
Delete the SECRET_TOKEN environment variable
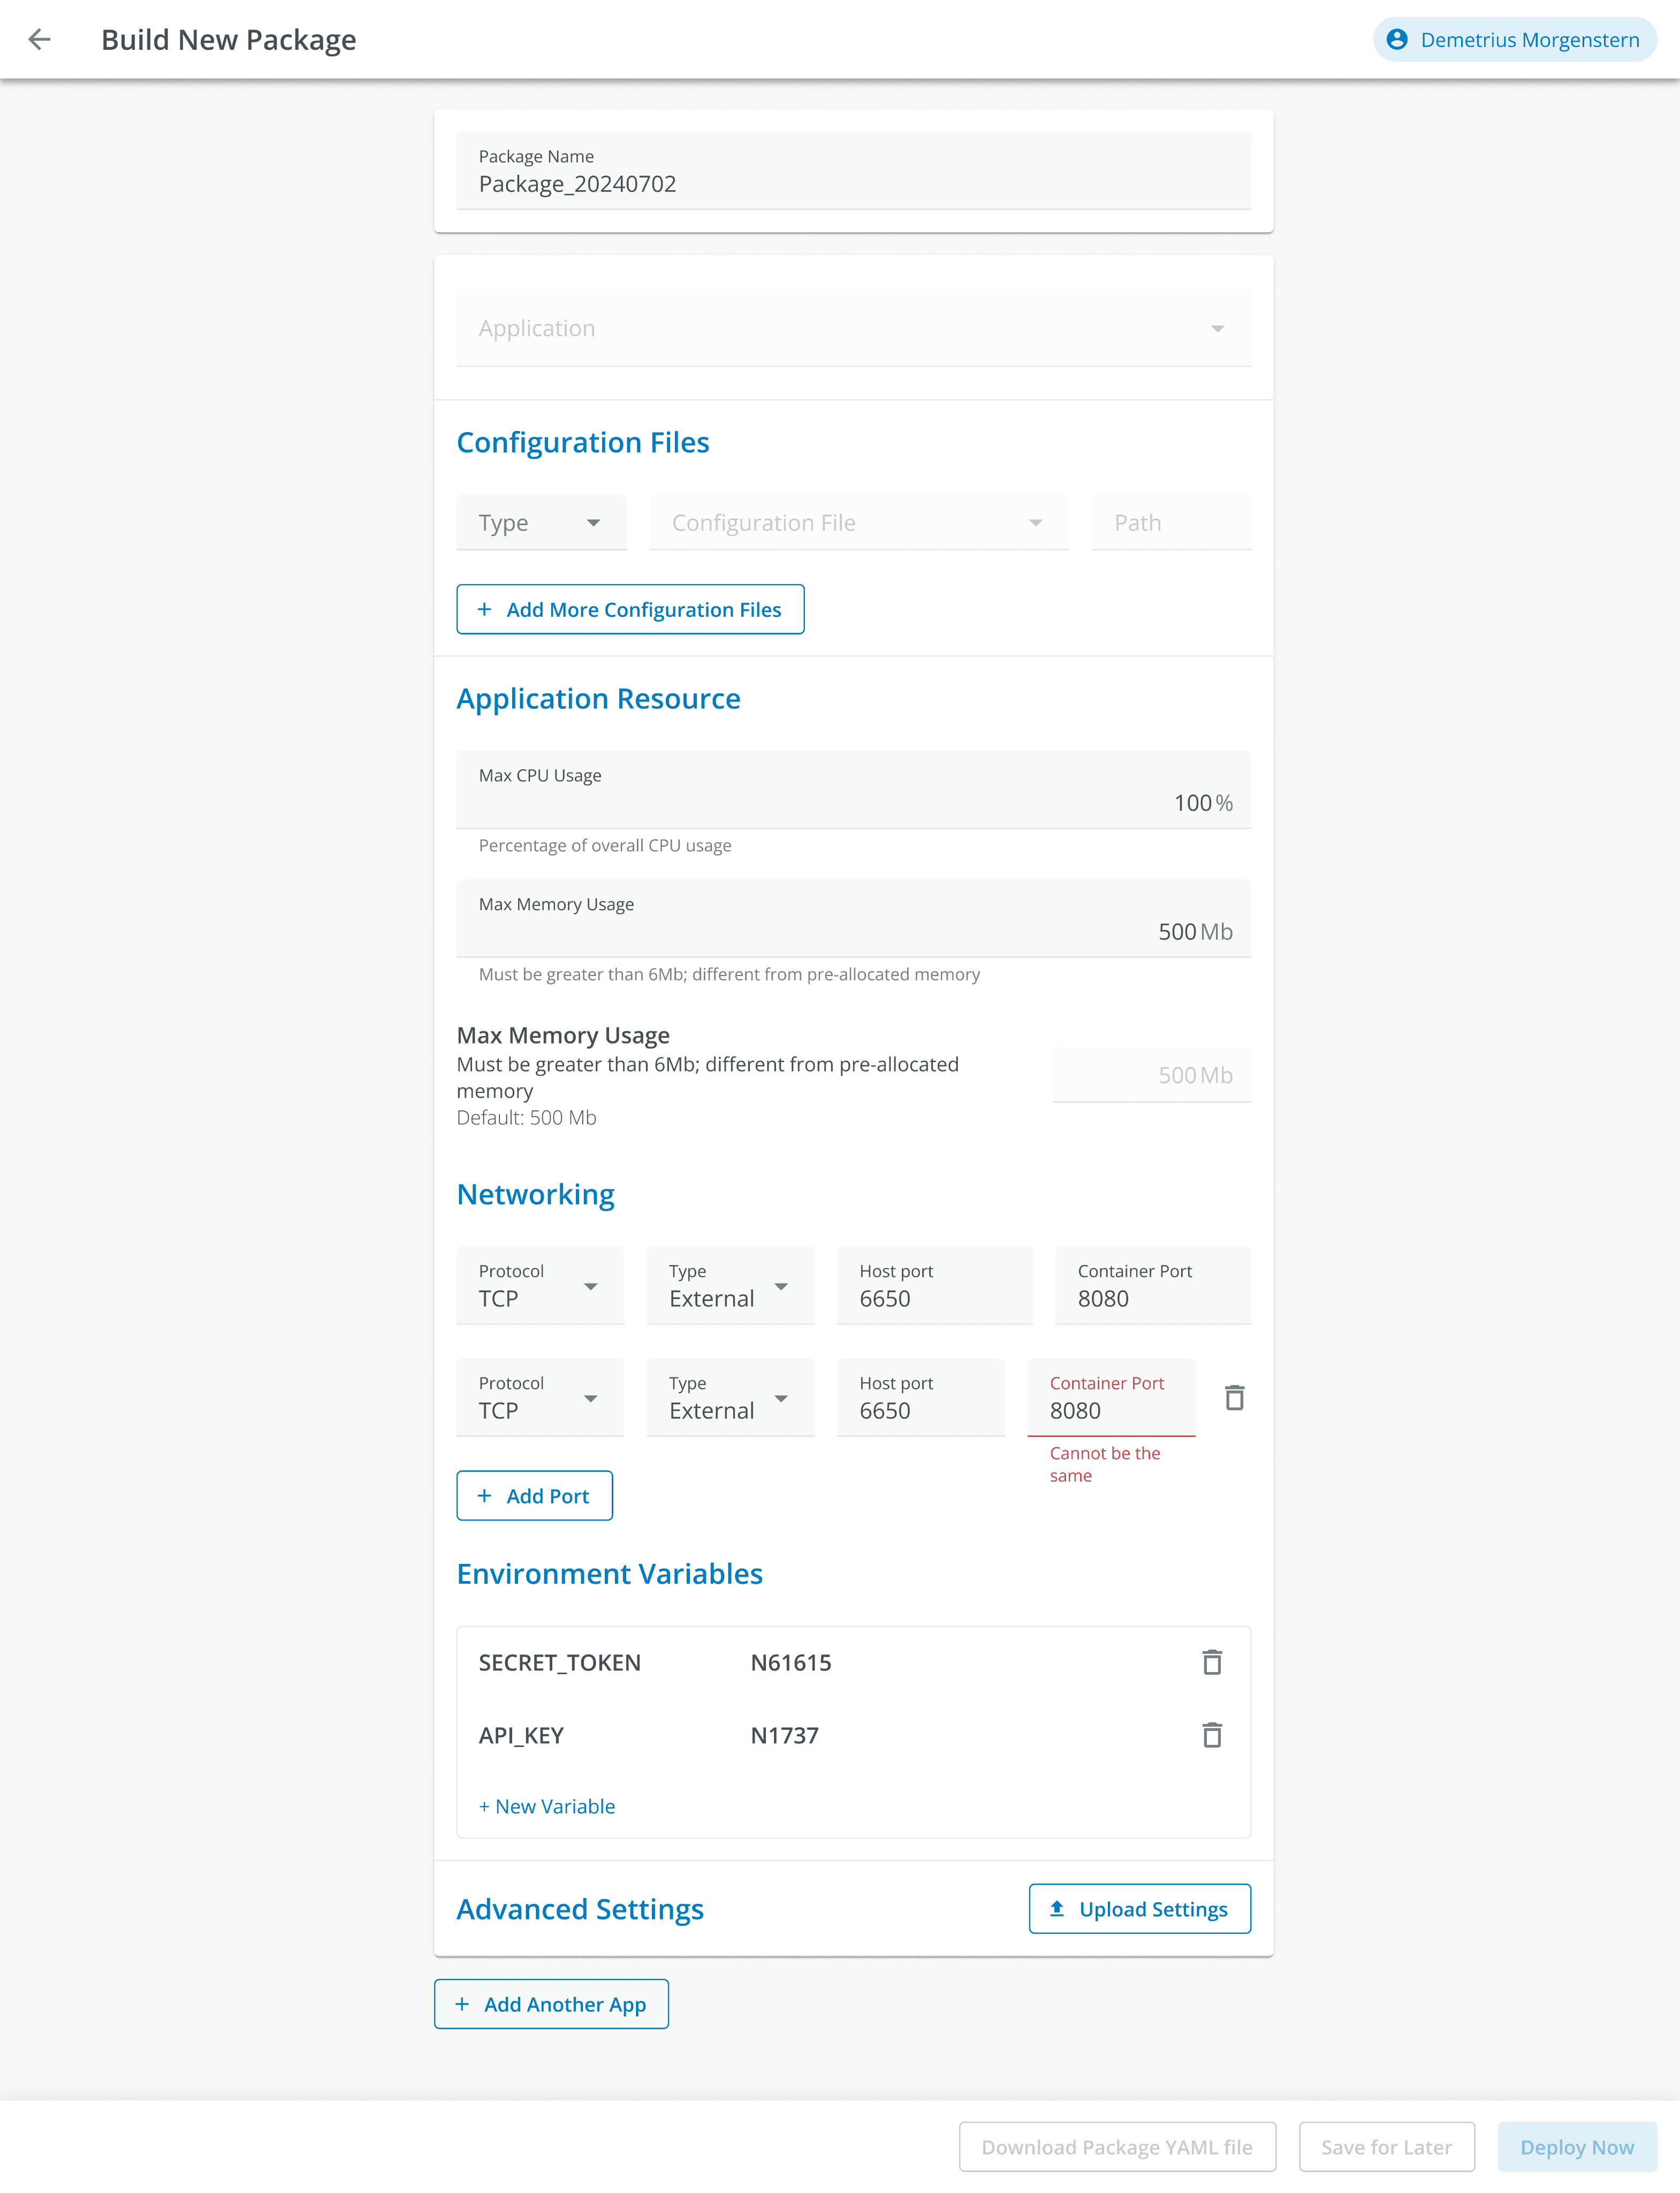pos(1212,1663)
